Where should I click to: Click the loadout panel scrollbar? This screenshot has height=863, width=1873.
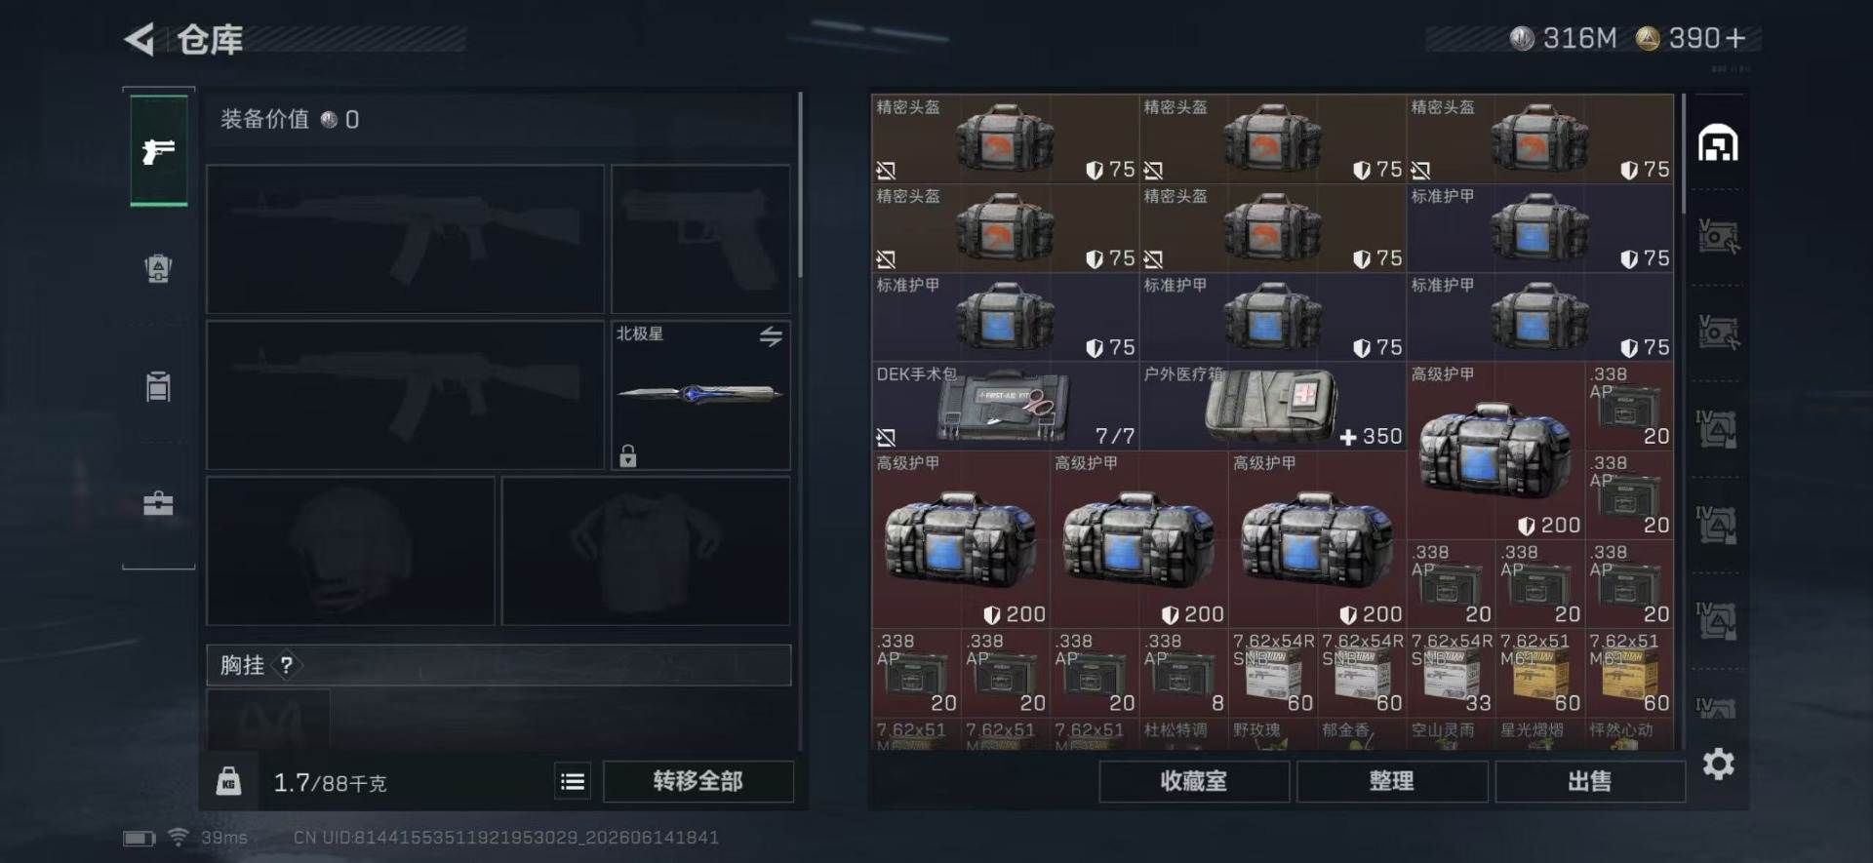tap(800, 185)
